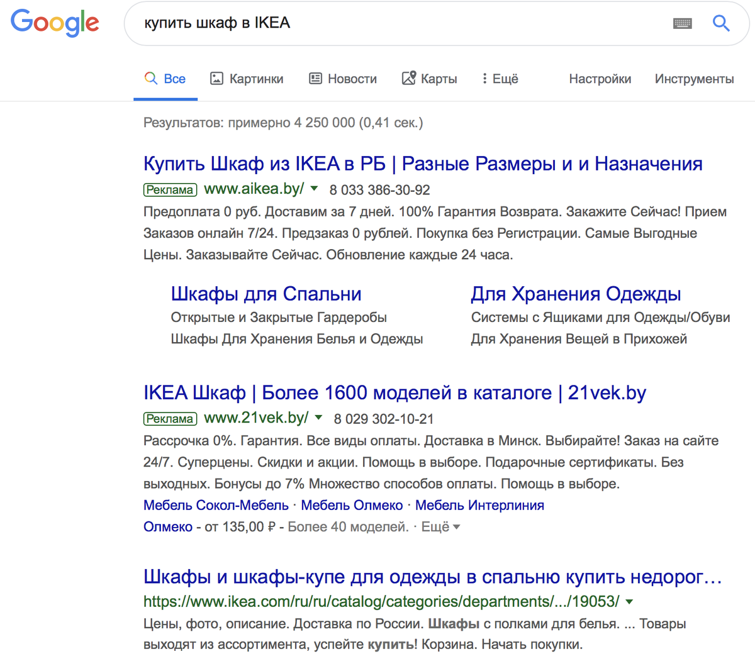Click text Открытые и Закрытые Гардеробы

(x=279, y=318)
